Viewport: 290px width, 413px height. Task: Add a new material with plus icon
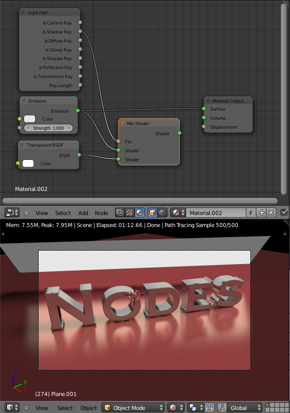pyautogui.click(x=261, y=213)
